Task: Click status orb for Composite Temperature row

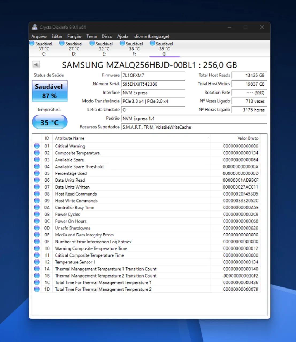Action: coord(37,153)
